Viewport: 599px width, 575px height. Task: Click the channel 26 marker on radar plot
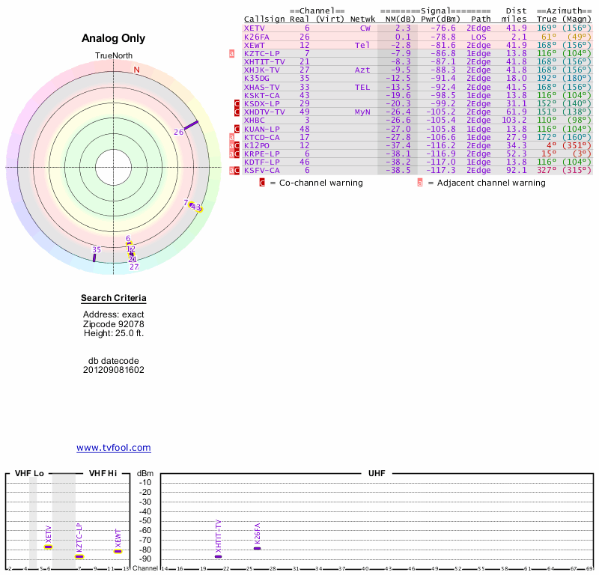point(192,124)
